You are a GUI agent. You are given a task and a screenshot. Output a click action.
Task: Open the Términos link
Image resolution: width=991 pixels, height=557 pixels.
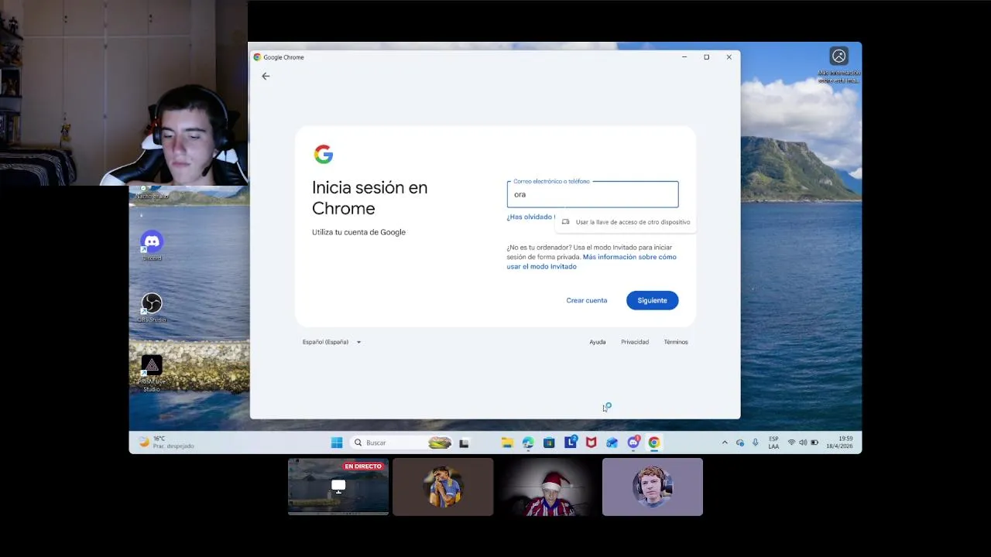tap(676, 342)
